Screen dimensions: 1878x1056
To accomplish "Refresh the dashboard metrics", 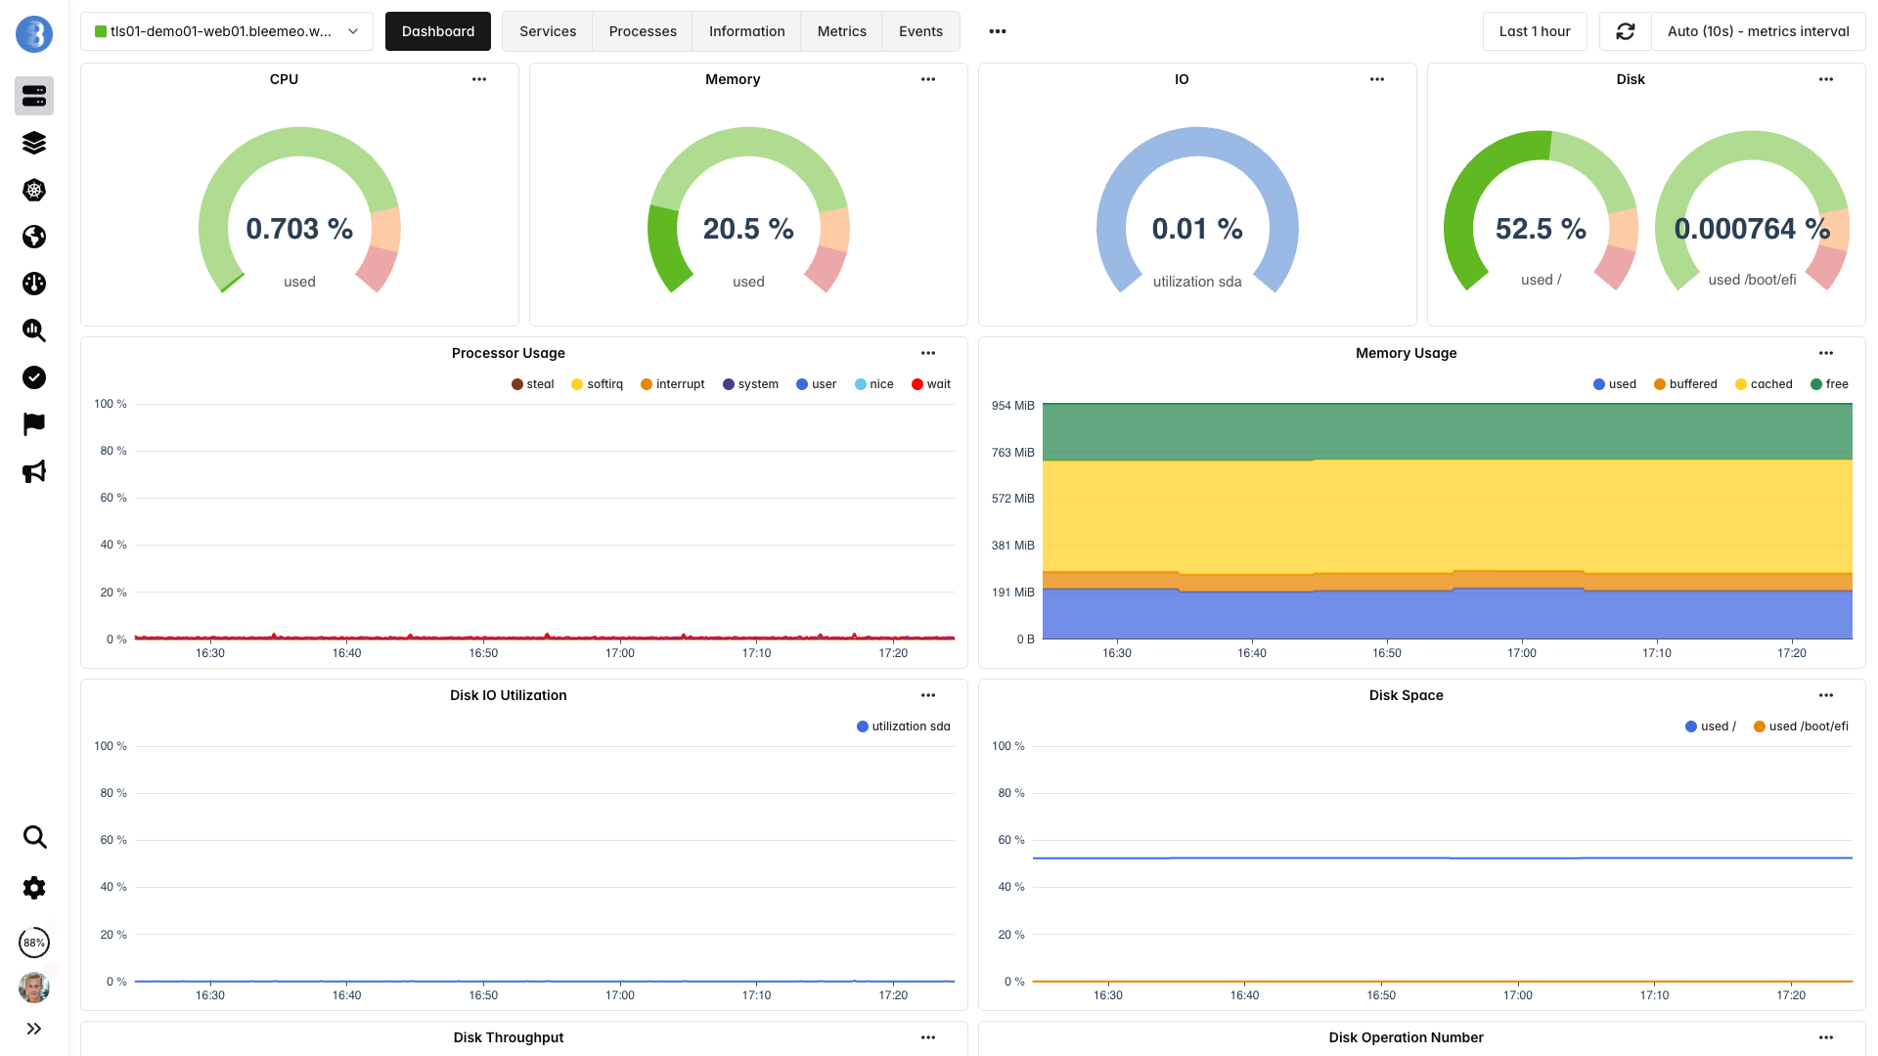I will (1625, 30).
